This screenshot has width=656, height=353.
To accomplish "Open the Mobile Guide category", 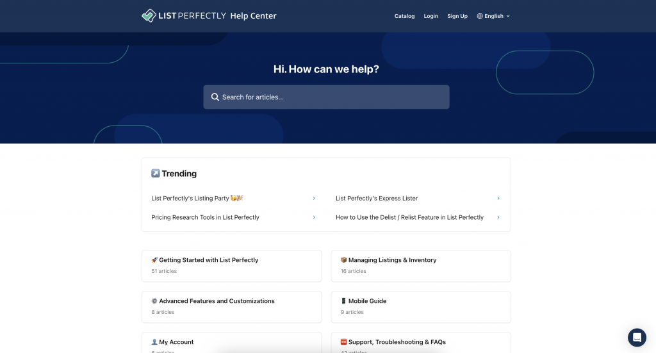I will (x=421, y=307).
